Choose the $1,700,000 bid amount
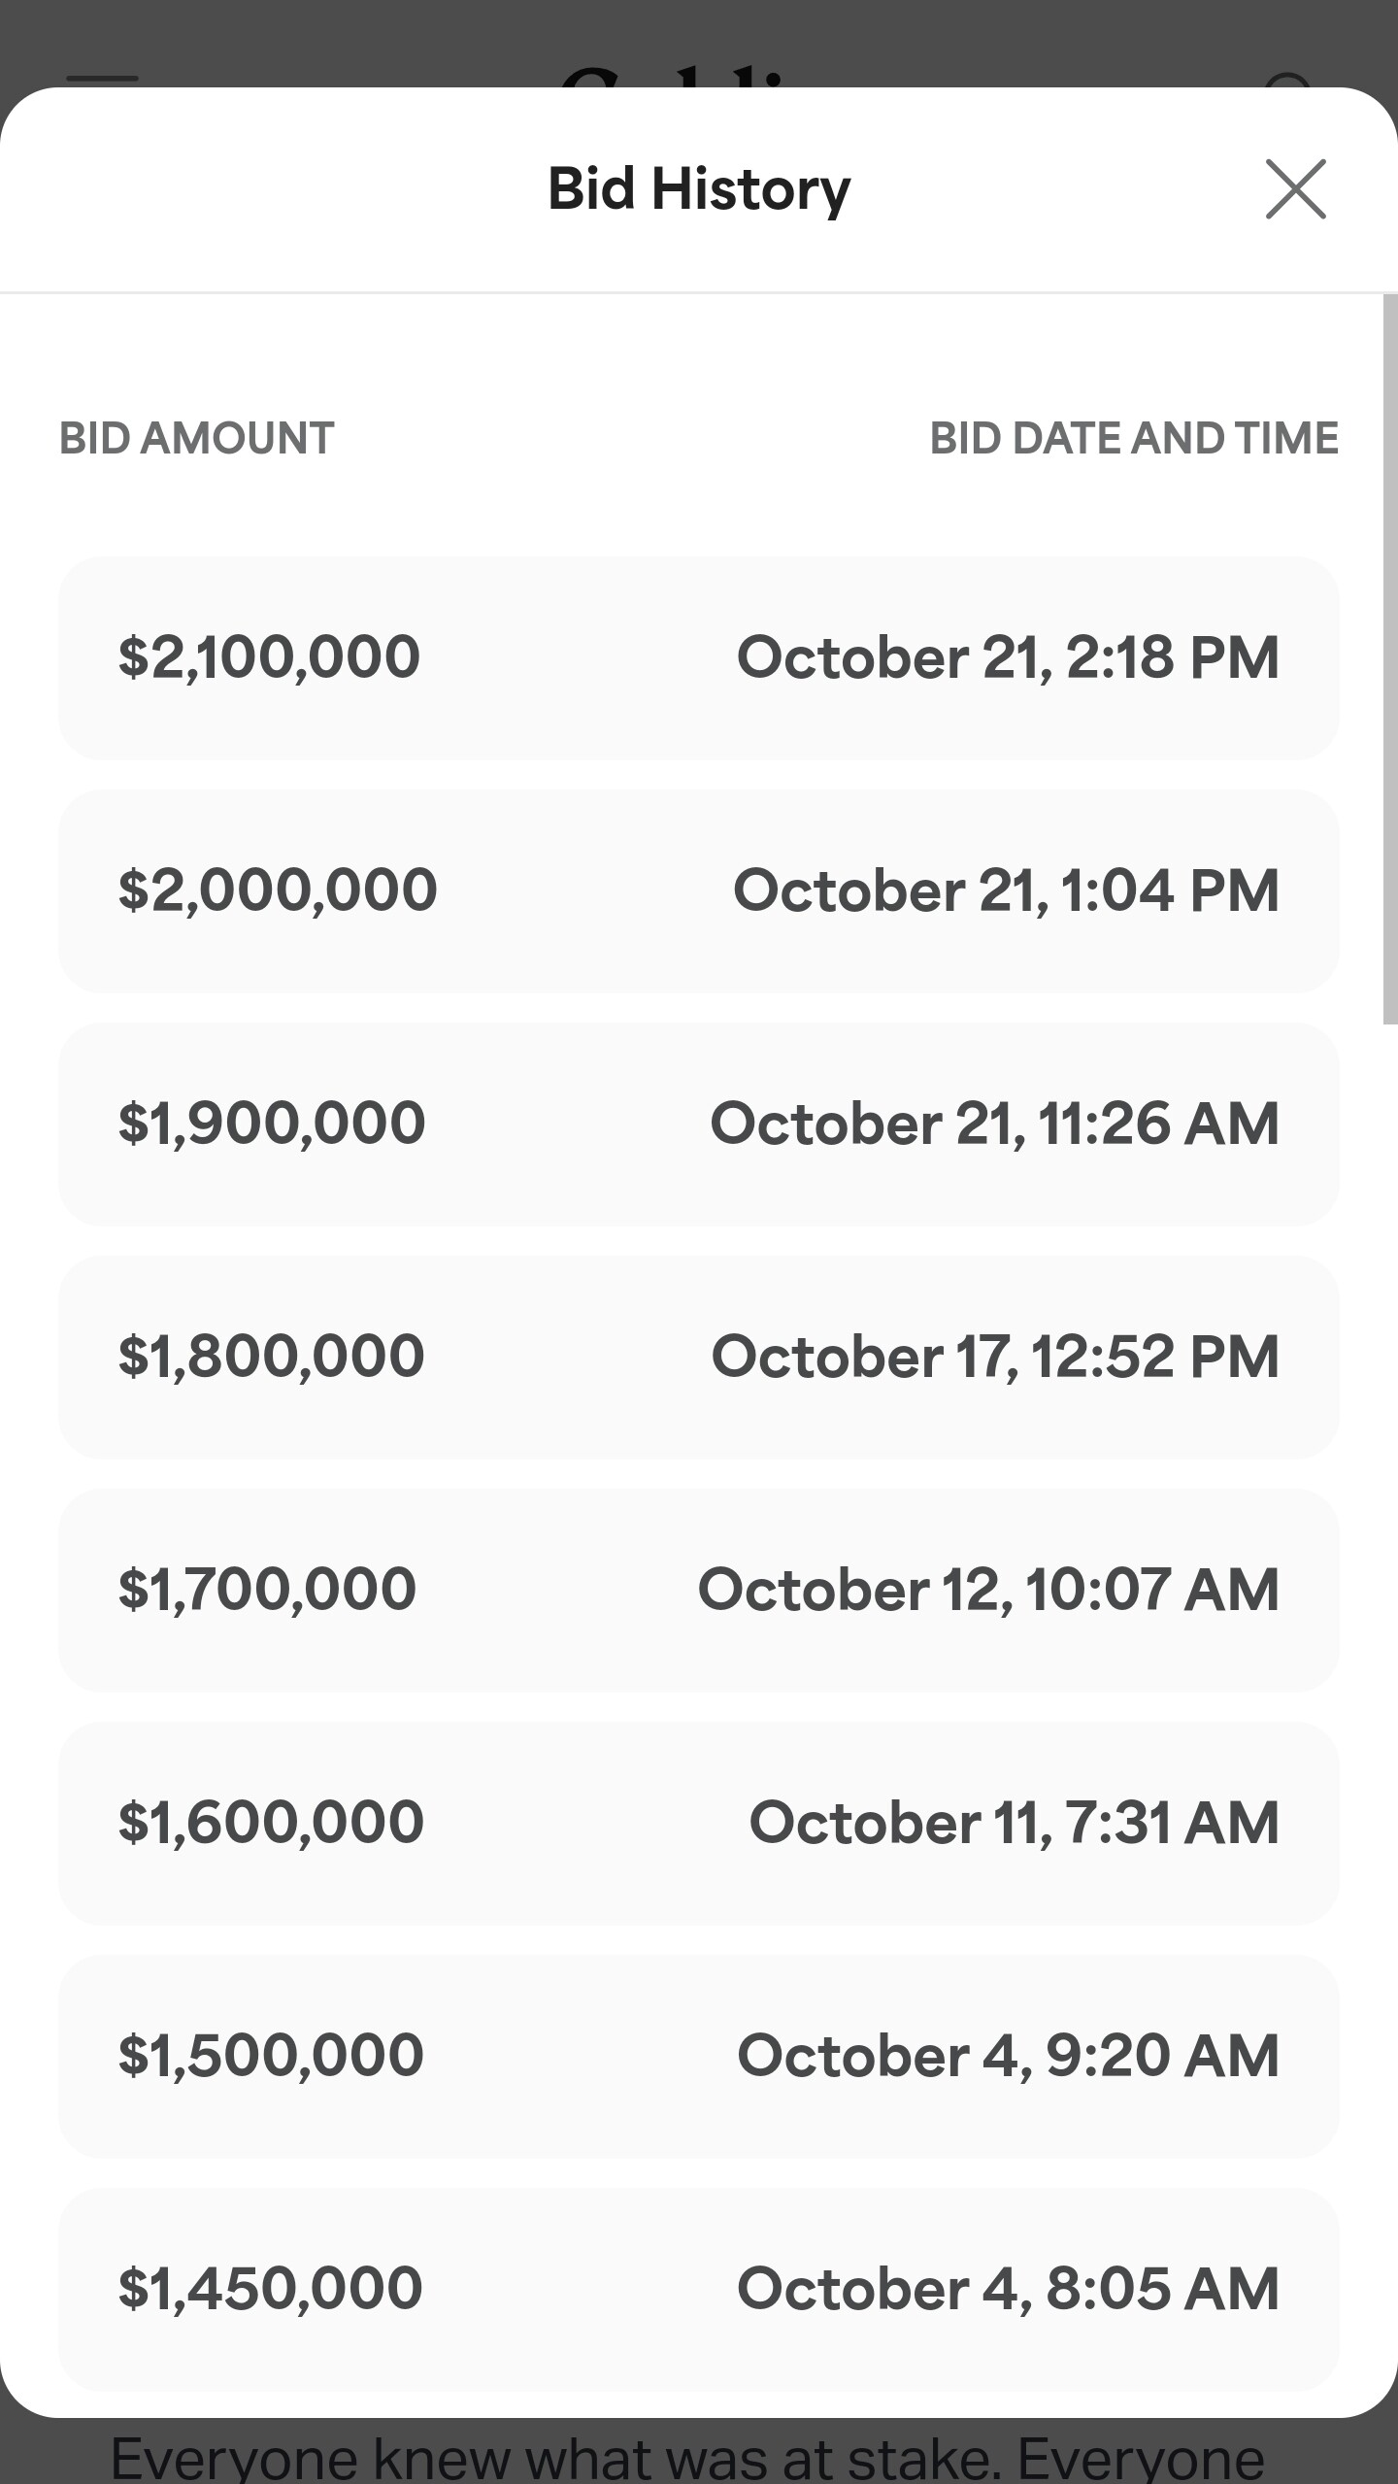This screenshot has width=1398, height=2484. click(x=267, y=1590)
